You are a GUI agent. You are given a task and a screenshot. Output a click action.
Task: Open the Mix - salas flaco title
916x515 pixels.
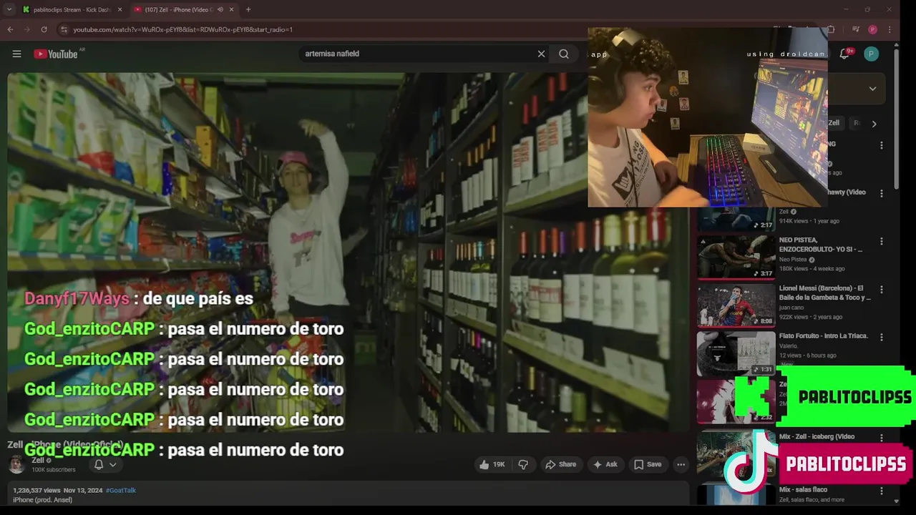tap(803, 490)
